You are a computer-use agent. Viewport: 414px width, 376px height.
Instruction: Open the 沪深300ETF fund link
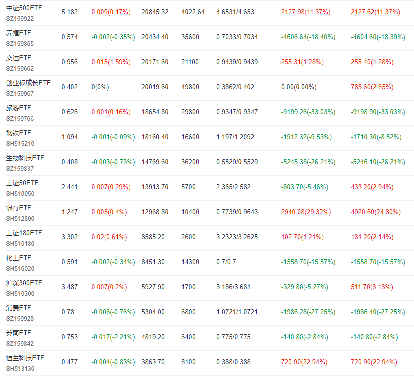(24, 283)
